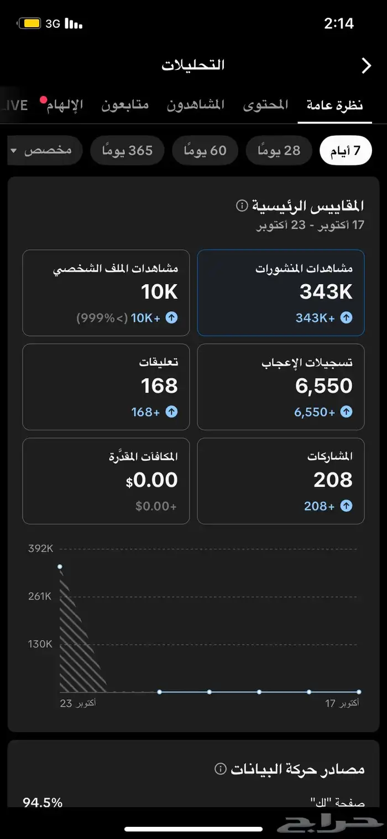
Task: Tap the back chevron arrow
Action: click(366, 66)
